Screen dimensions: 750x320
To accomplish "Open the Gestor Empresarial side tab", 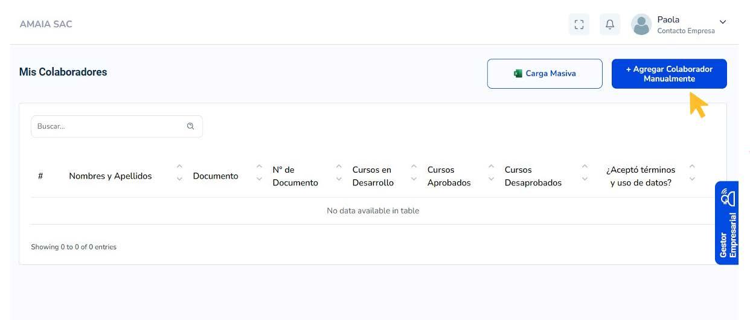I will (x=727, y=223).
